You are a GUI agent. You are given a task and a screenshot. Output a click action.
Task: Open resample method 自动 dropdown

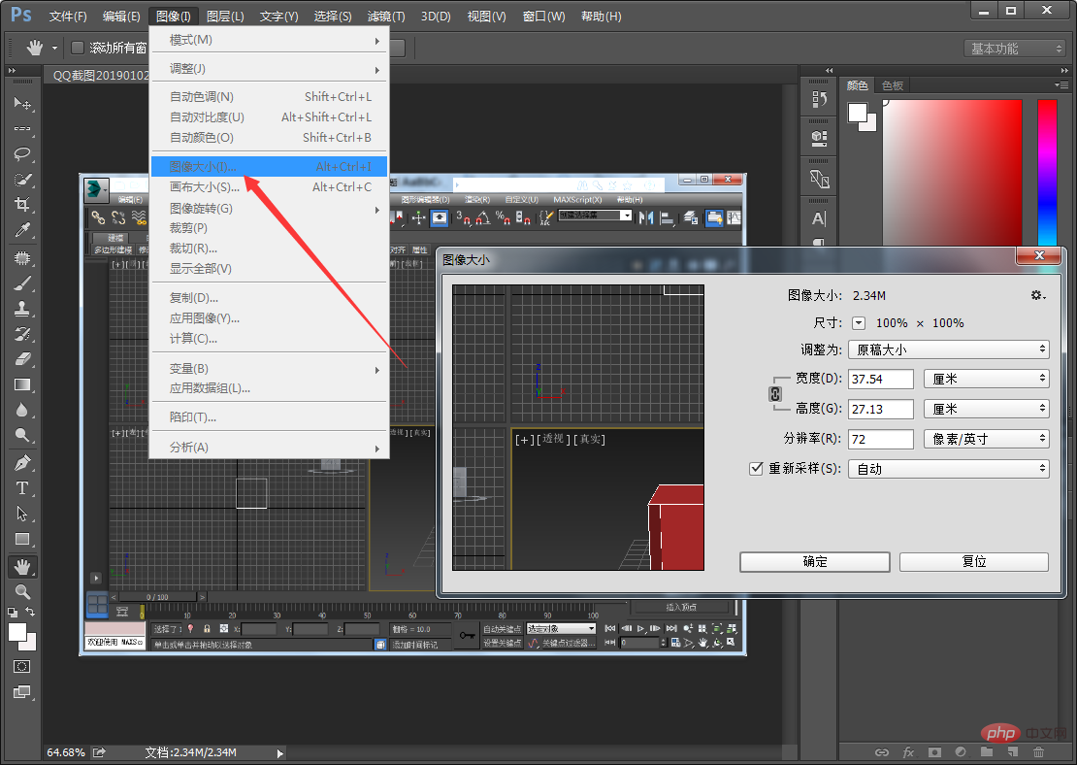click(949, 469)
